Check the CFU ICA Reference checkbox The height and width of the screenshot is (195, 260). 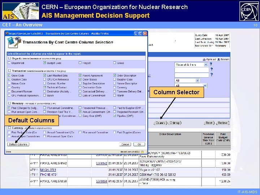[x=44, y=79]
